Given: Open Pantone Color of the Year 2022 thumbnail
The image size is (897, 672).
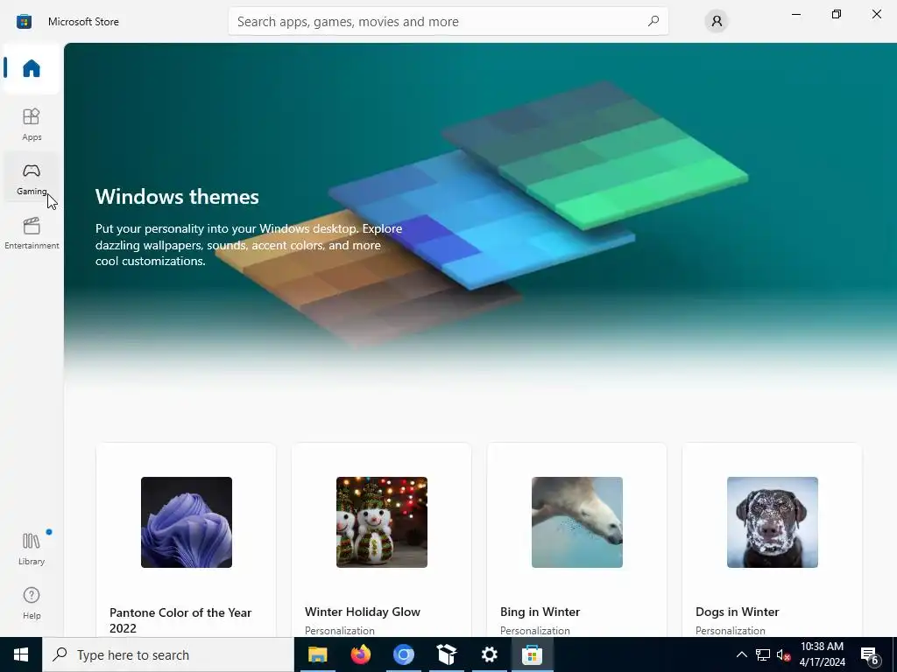Looking at the screenshot, I should pos(187,522).
